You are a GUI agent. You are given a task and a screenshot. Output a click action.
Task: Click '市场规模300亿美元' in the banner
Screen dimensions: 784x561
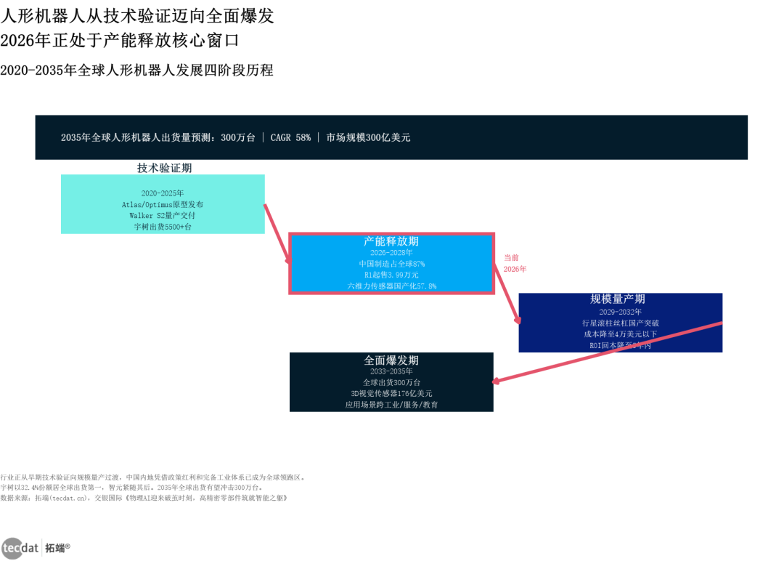pyautogui.click(x=368, y=137)
